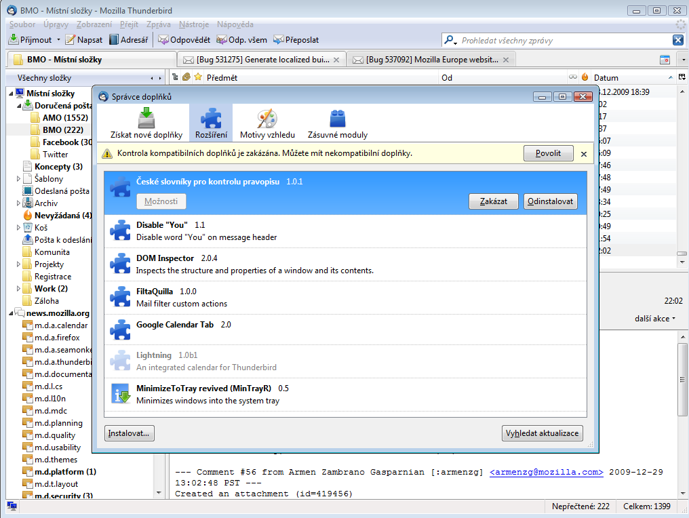Click Odp. všem reply-all button
This screenshot has height=518, width=689.
click(241, 39)
